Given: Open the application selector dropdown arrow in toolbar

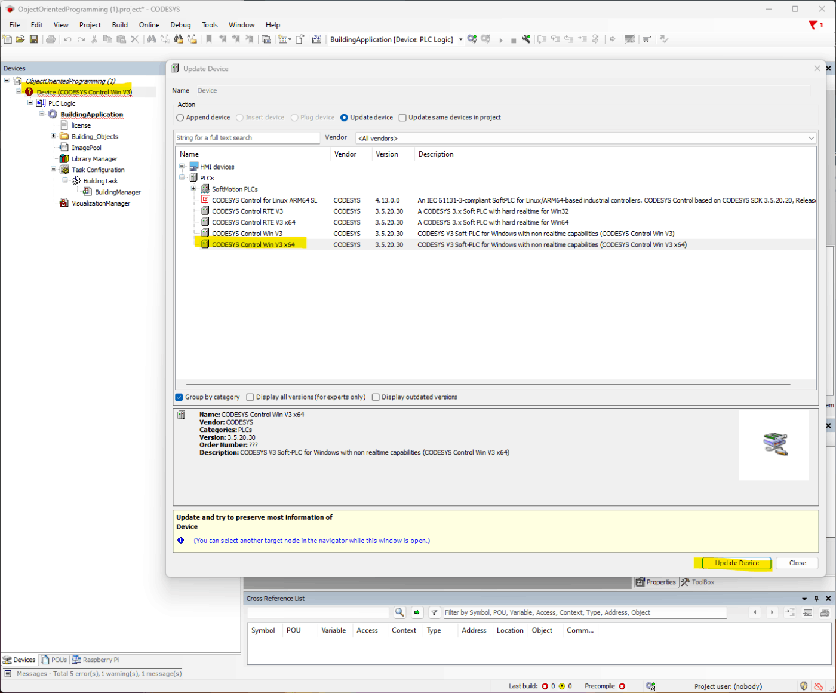Looking at the screenshot, I should click(x=460, y=40).
